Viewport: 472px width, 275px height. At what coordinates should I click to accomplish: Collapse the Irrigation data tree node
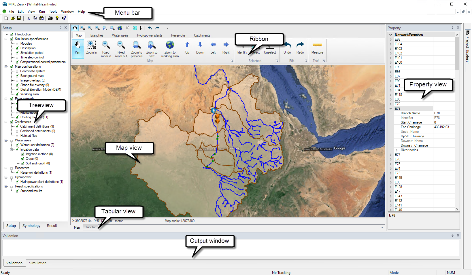[12, 149]
